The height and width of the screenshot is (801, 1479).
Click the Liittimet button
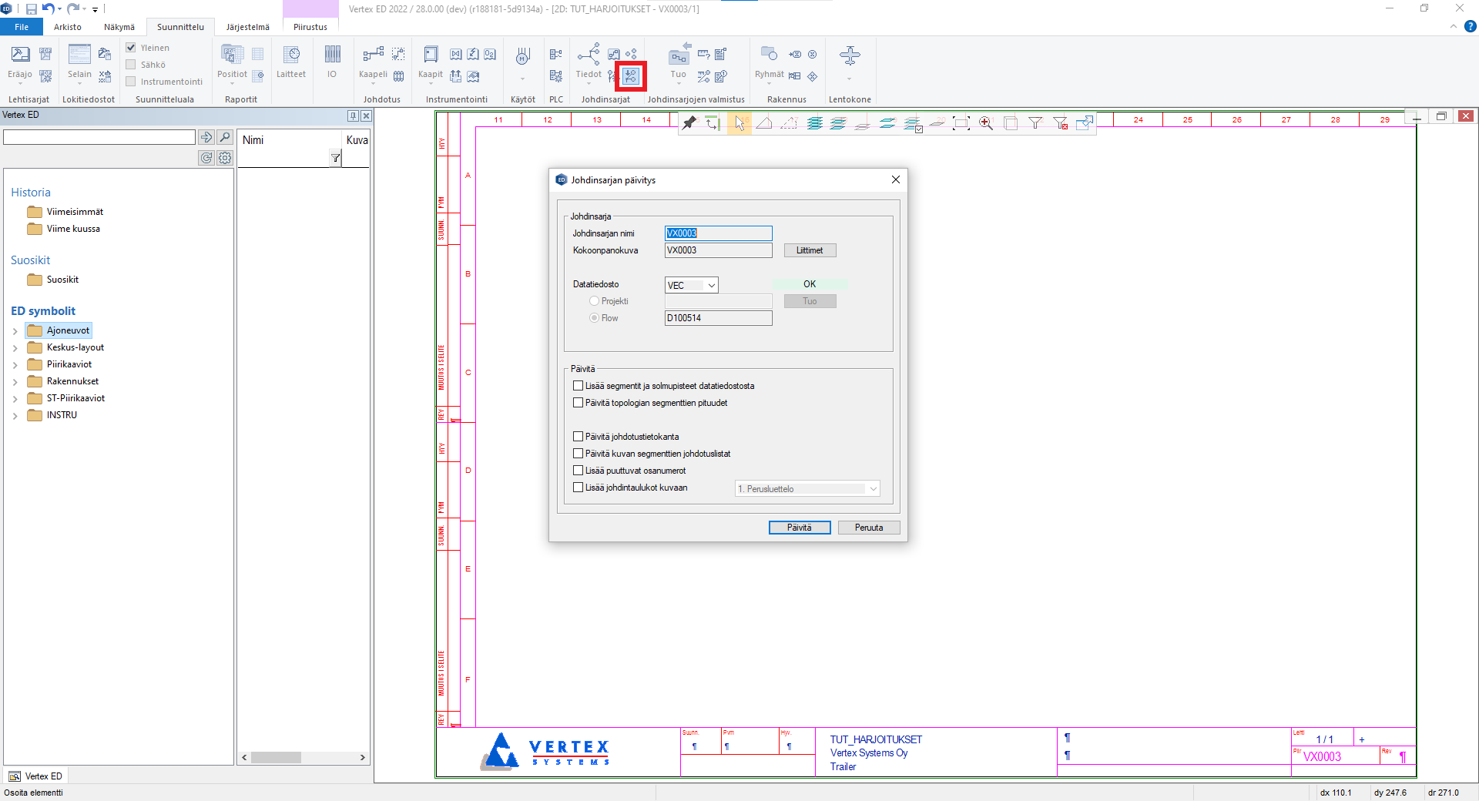point(810,250)
